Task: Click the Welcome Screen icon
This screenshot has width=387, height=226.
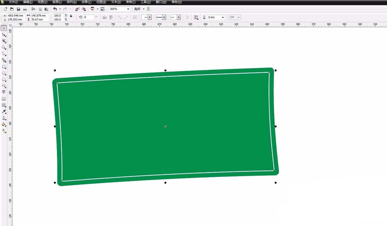Action: 103,9
